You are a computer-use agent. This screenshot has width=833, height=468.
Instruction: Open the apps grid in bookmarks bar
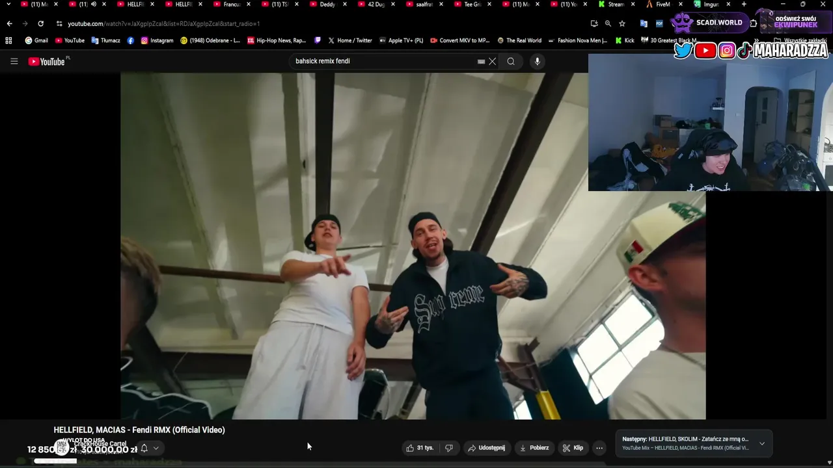pos(8,40)
